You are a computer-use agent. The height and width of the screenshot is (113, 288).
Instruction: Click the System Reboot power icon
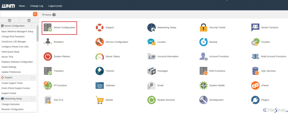(48, 56)
